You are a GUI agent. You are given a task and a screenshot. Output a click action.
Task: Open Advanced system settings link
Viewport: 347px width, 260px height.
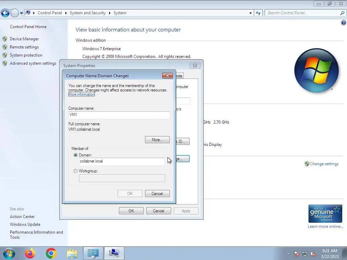click(33, 63)
